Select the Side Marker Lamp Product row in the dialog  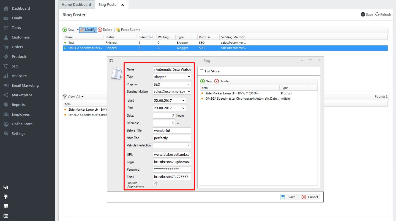(259, 93)
